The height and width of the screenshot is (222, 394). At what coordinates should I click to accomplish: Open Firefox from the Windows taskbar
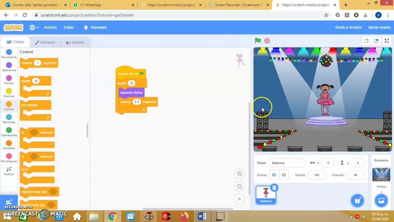point(184,216)
